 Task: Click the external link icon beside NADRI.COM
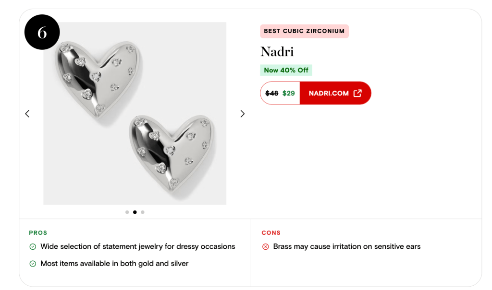(357, 93)
